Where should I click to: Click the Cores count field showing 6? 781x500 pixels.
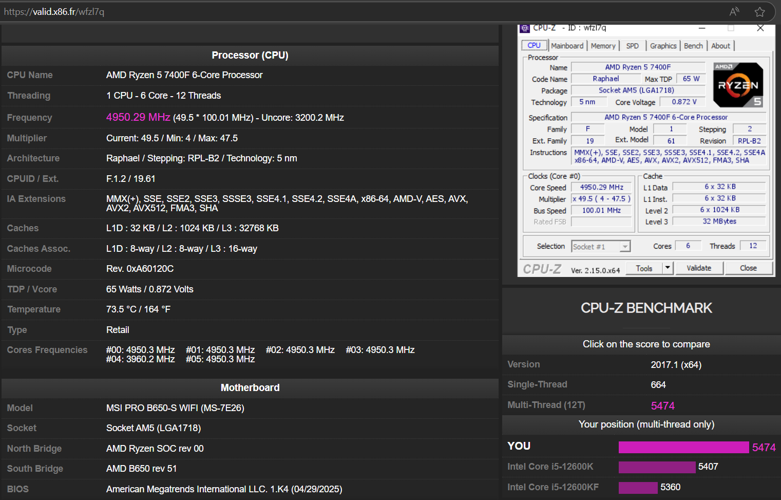688,246
